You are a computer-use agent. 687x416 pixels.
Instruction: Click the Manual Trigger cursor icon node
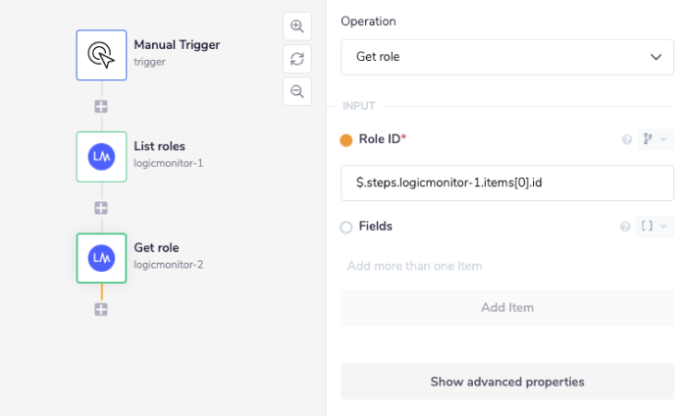[101, 55]
